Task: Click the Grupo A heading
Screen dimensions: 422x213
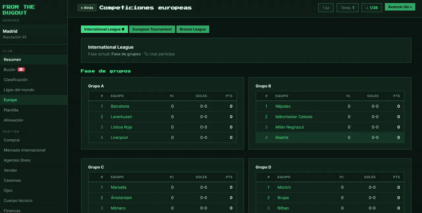Action: 96,86
